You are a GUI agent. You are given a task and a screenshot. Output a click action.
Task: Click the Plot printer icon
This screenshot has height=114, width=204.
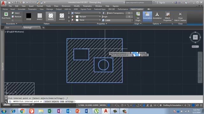(x=24, y=3)
